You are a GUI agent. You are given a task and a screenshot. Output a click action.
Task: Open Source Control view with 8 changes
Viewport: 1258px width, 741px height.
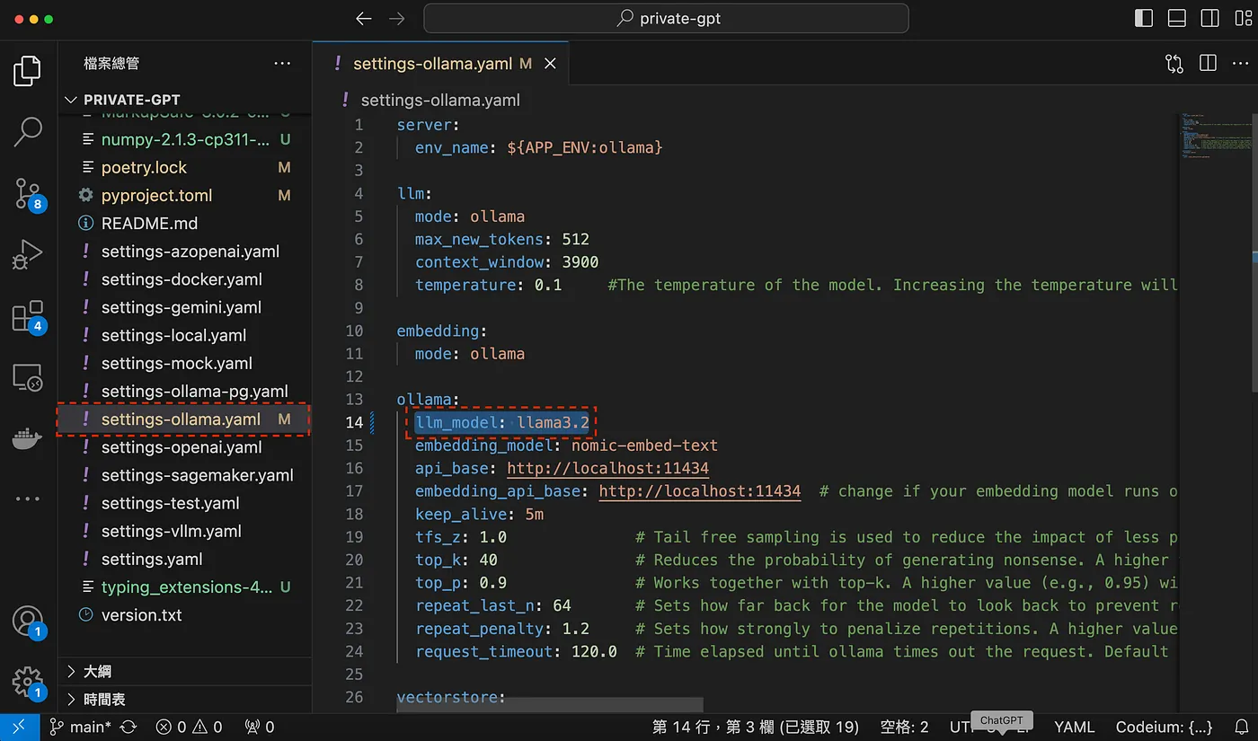click(x=28, y=193)
